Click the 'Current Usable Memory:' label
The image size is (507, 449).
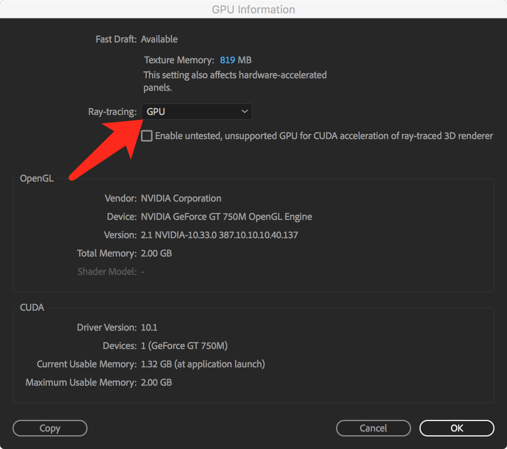(87, 364)
